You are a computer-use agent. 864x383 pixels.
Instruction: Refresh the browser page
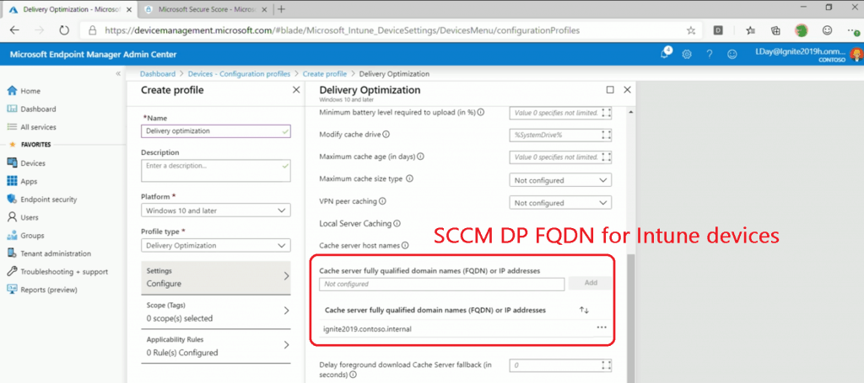tap(64, 31)
